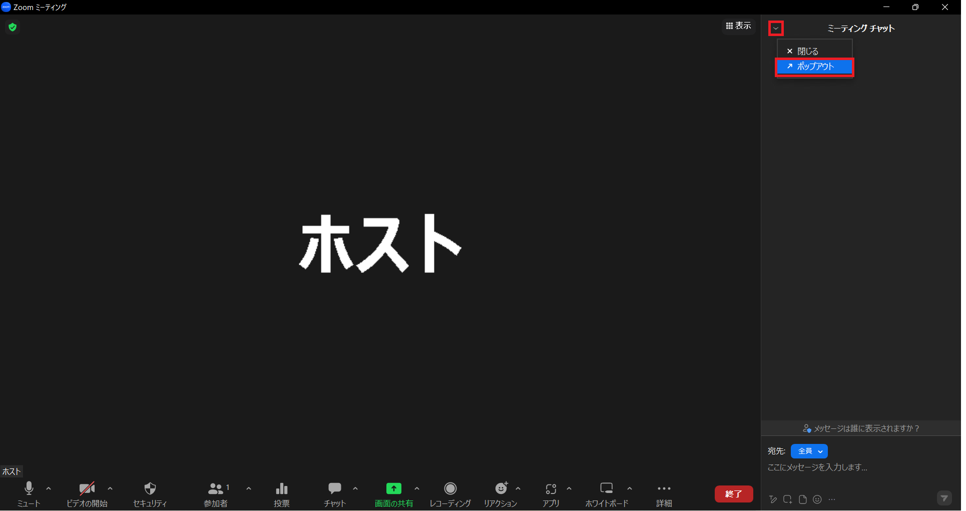Click the Share Screen (画面の共有) icon
This screenshot has height=511, width=966.
point(394,488)
